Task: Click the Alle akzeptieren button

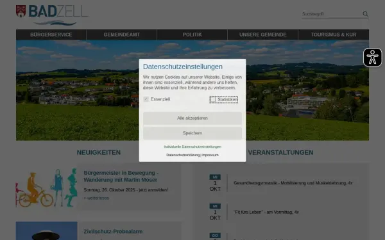Action: click(x=193, y=118)
